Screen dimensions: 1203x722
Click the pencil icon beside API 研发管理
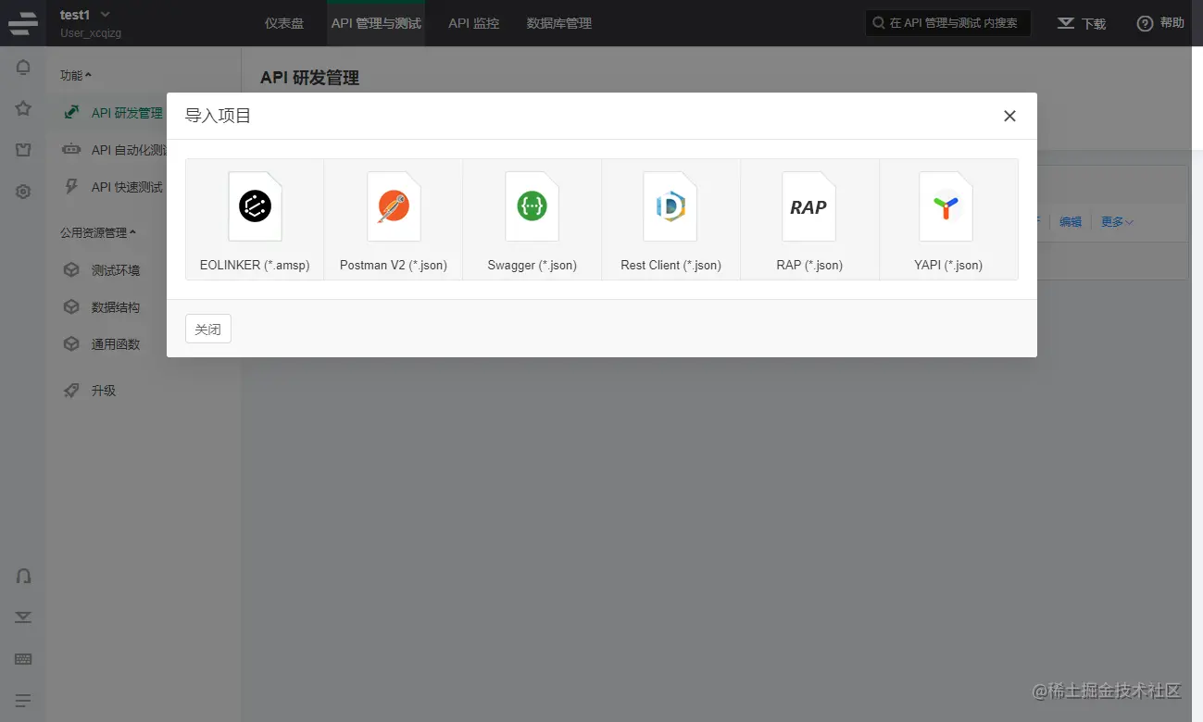click(x=70, y=112)
